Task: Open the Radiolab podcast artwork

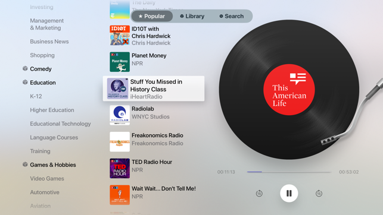Action: [x=120, y=115]
